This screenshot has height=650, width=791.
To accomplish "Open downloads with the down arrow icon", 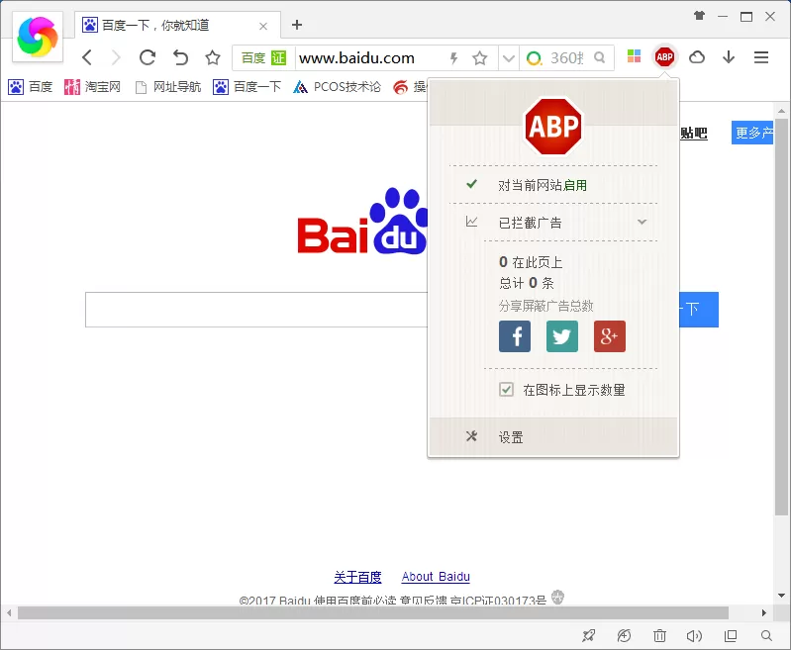I will coord(729,57).
